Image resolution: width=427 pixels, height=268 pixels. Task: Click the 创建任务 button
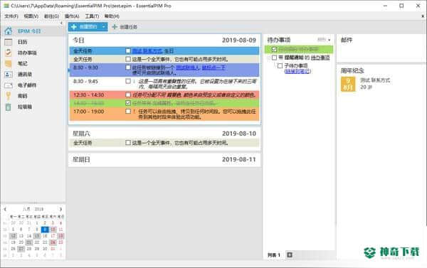125,27
